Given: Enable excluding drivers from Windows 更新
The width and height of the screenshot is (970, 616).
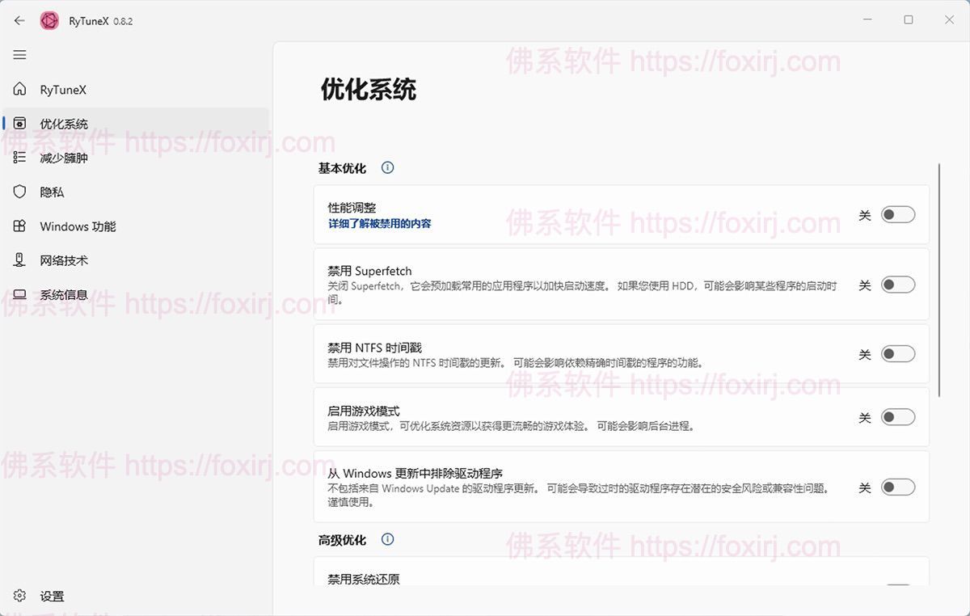Looking at the screenshot, I should click(x=898, y=487).
